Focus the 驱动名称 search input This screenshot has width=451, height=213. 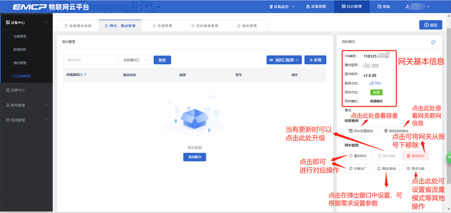point(90,60)
